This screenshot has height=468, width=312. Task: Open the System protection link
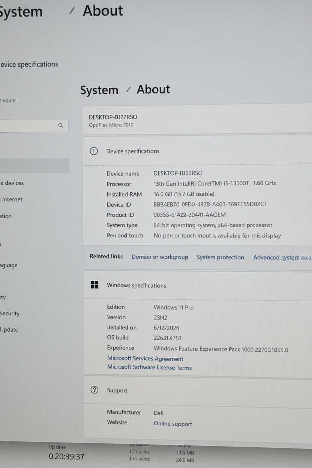220,257
